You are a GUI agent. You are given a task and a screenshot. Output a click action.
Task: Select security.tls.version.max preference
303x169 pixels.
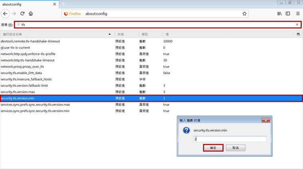[151, 92]
